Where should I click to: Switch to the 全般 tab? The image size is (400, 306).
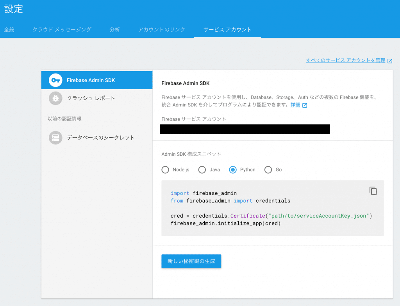click(x=9, y=30)
